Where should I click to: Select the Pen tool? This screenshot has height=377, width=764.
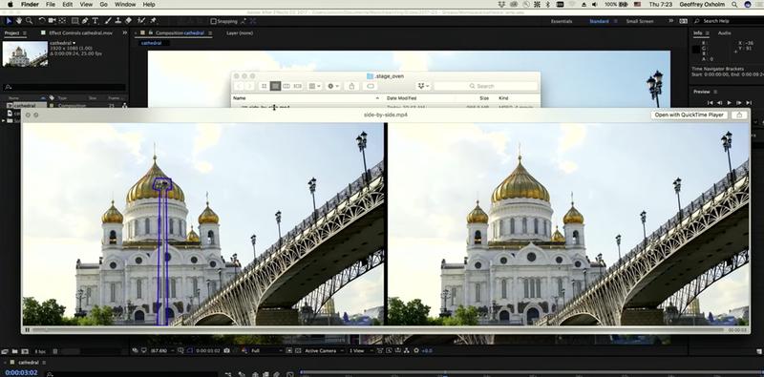pos(85,21)
